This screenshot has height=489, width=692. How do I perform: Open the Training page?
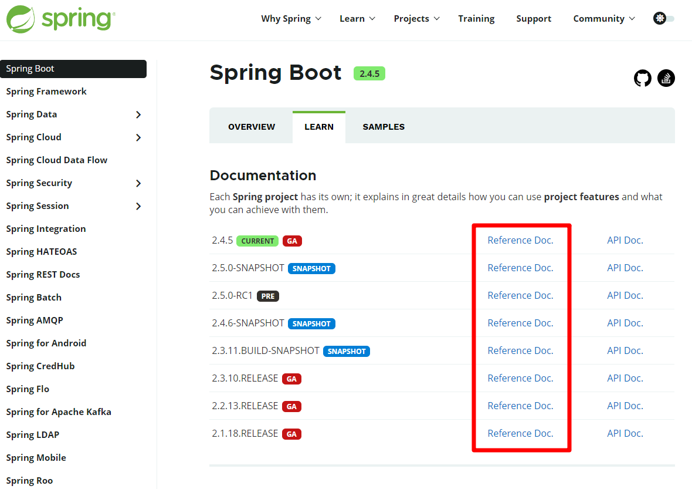pos(476,19)
